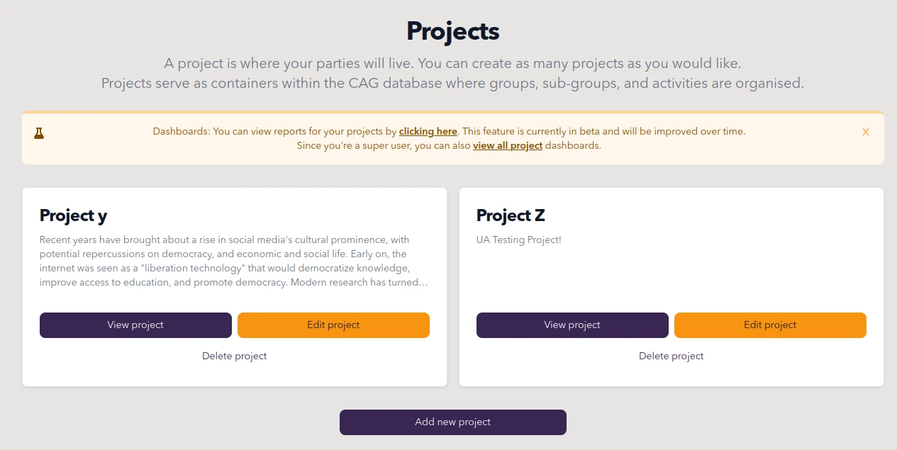
Task: Click the "A project is where your parties" subtitle
Action: [x=453, y=63]
